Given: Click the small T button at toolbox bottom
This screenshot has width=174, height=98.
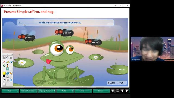Looking at the screenshot, I should tap(4, 84).
